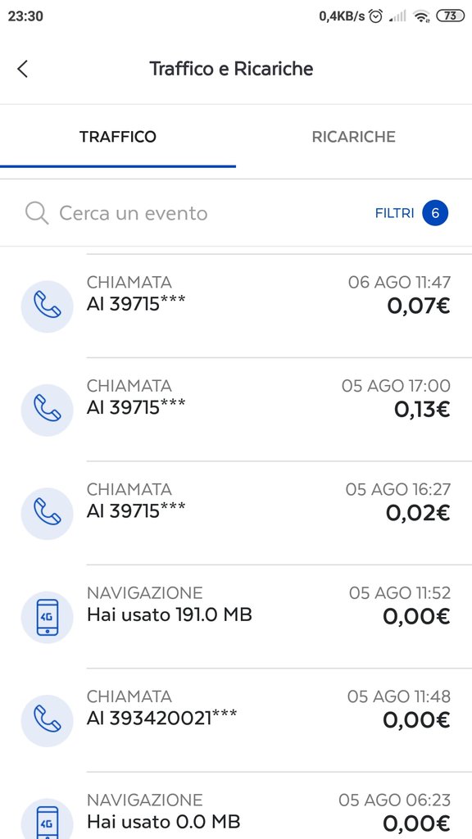This screenshot has width=472, height=839.
Task: Switch to the RICARICHE tab
Action: (354, 137)
